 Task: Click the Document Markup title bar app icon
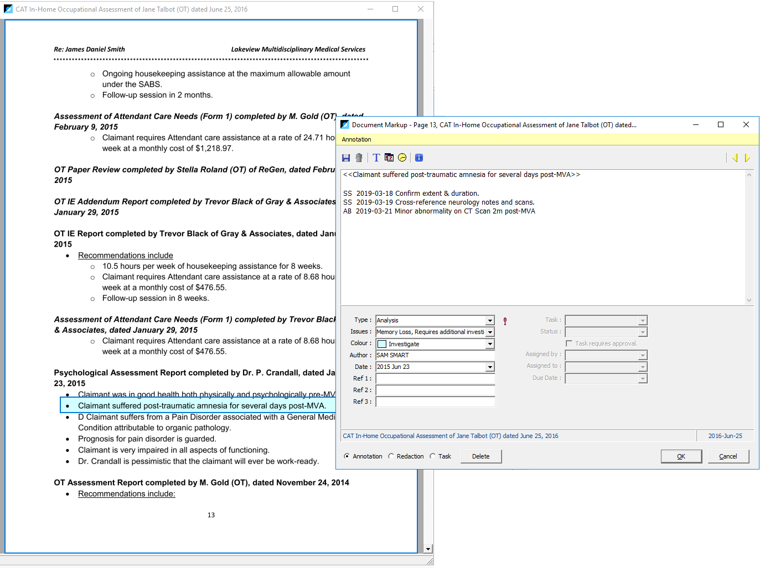pos(345,124)
